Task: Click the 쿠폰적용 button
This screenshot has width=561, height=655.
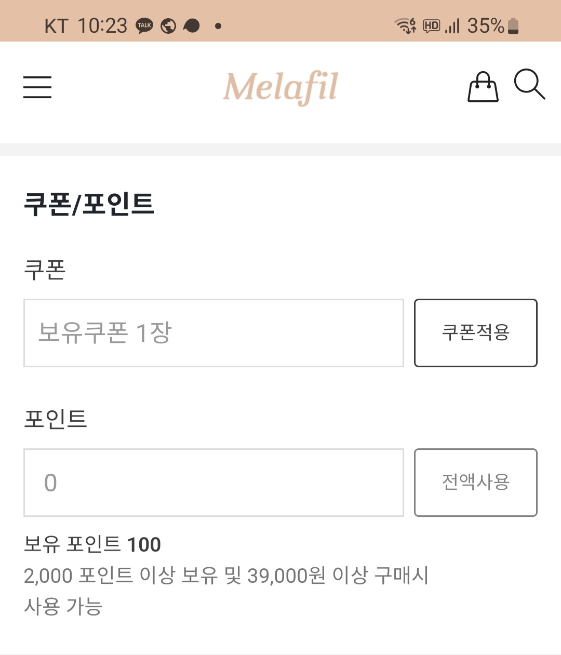Action: (x=475, y=332)
